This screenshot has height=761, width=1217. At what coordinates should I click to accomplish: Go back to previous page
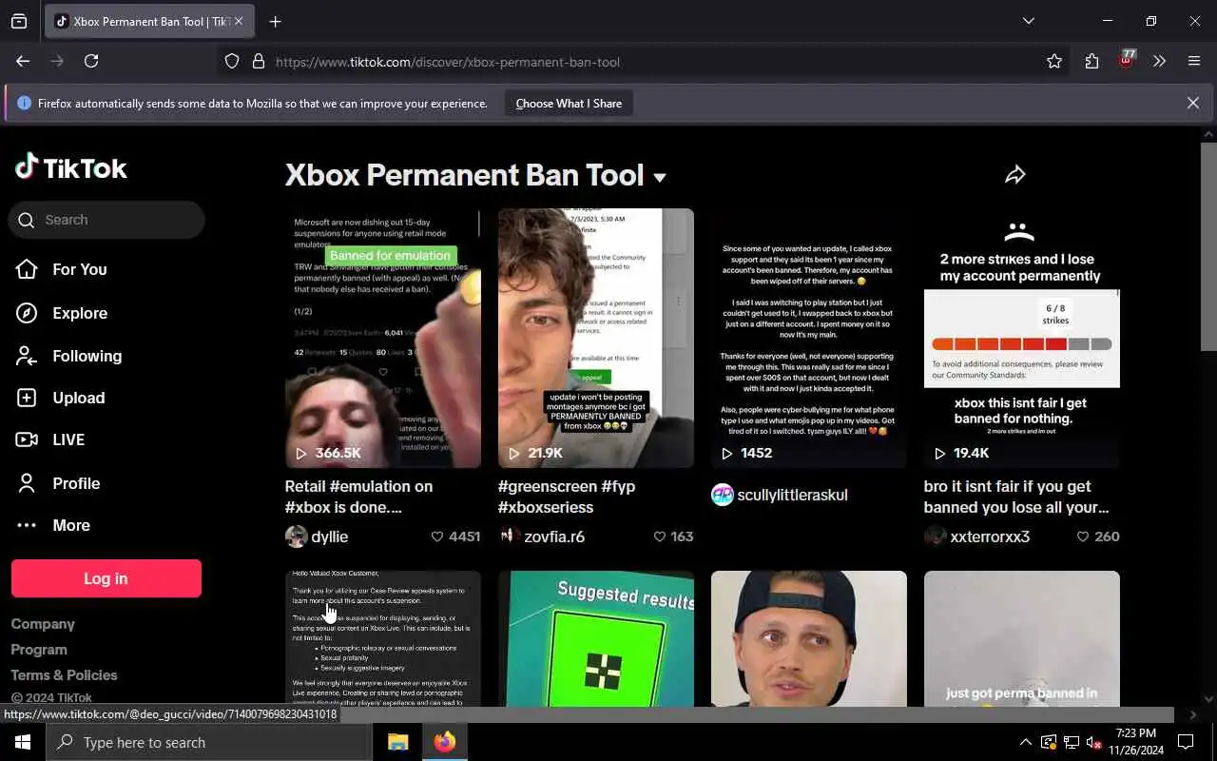point(23,61)
